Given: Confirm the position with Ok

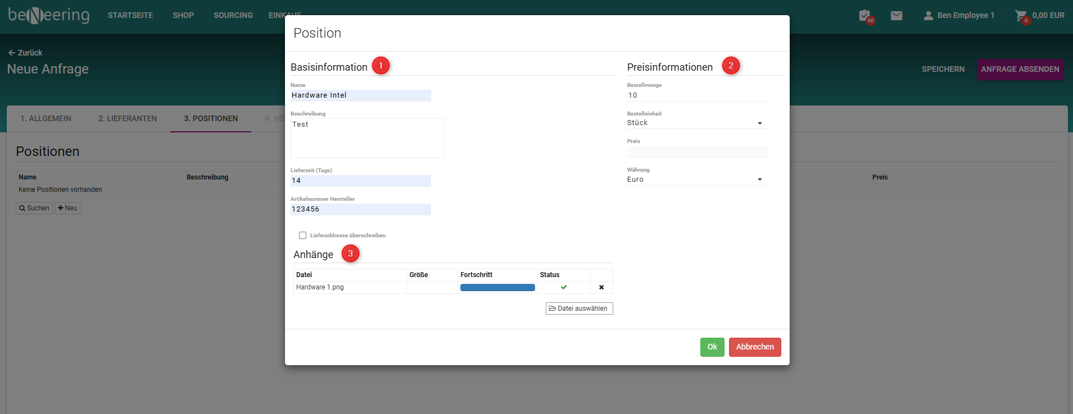Looking at the screenshot, I should pos(712,347).
